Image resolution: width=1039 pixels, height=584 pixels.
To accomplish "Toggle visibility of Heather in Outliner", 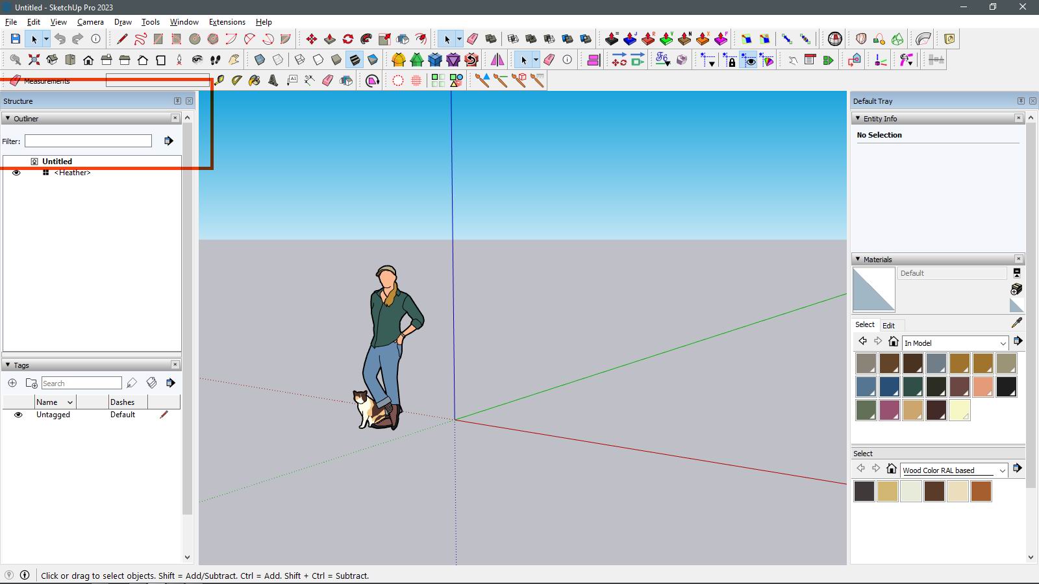I will (16, 173).
